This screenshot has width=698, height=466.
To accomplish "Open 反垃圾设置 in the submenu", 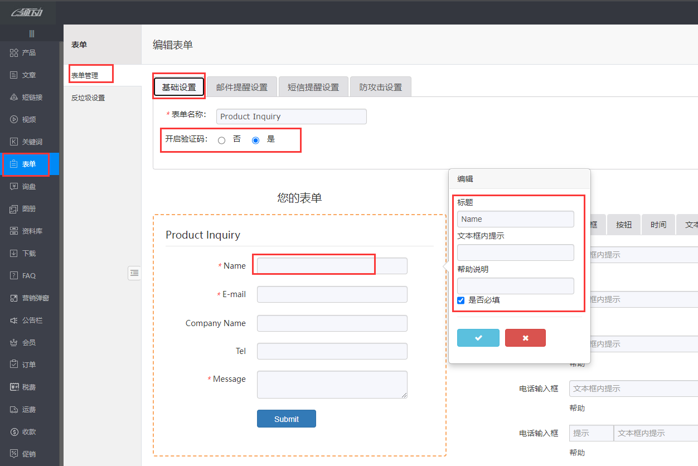I will coord(88,98).
